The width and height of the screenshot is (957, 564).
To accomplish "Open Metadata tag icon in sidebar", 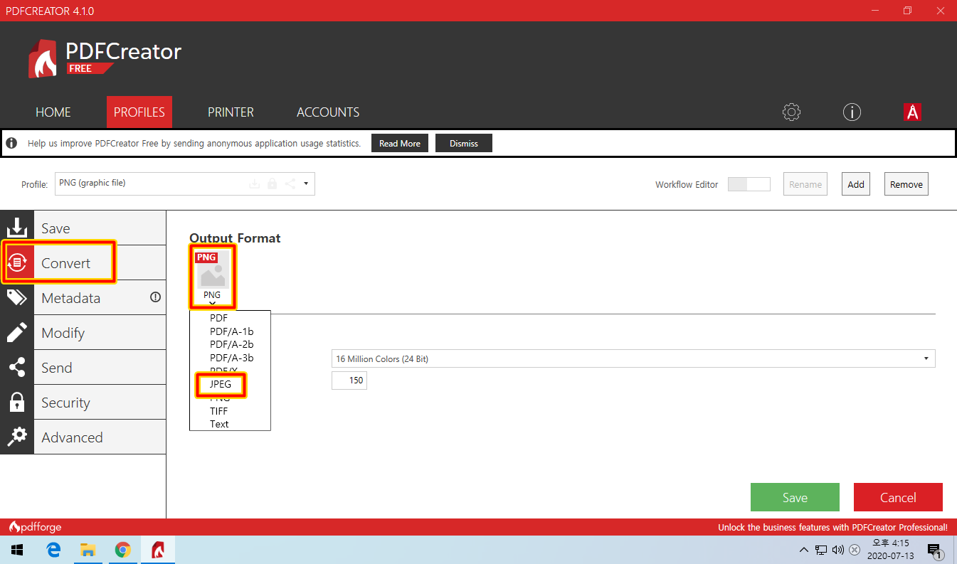I will pos(17,297).
